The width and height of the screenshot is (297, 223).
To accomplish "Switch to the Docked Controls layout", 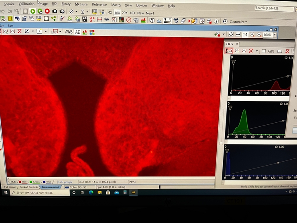I will point(29,187).
